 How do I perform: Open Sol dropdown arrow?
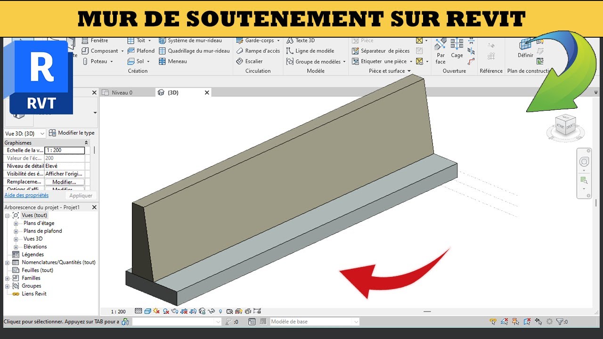point(148,62)
